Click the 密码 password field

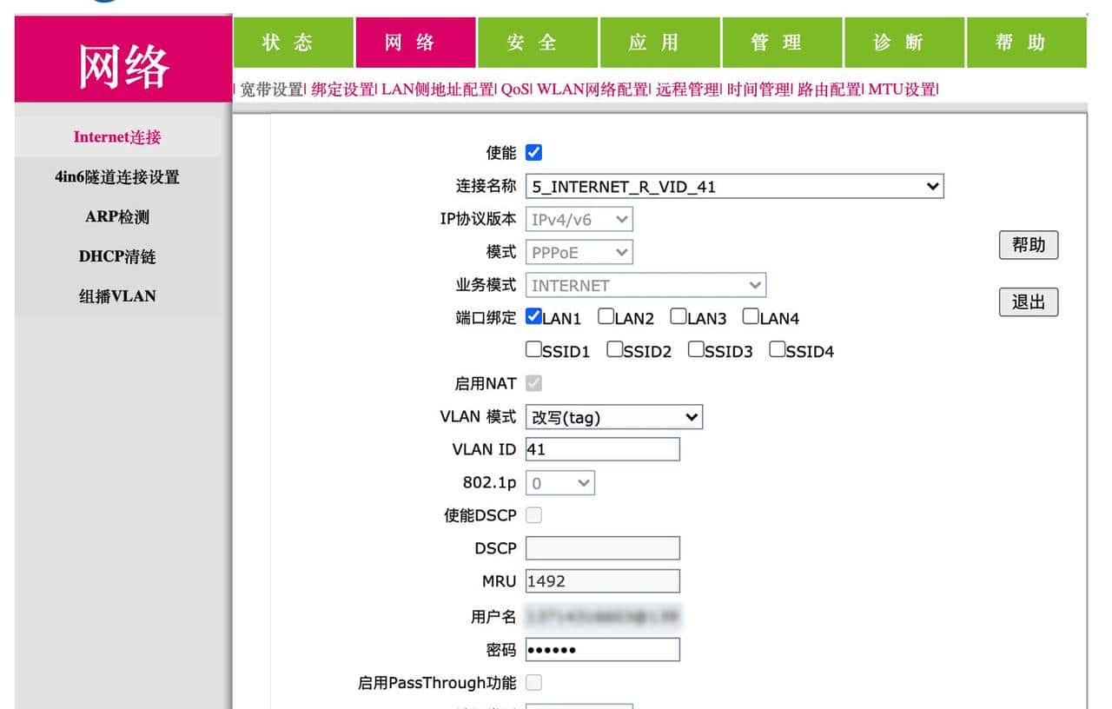602,649
